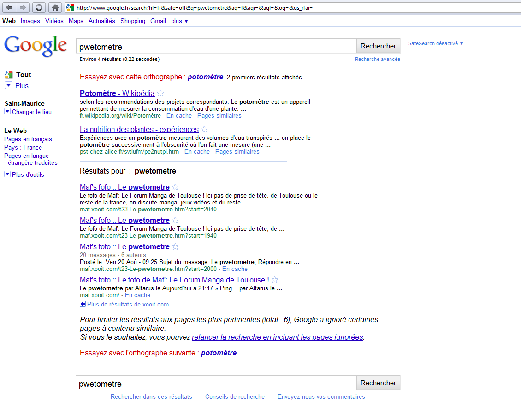Open the Images tab
Viewport: 521px width, 402px height.
[x=30, y=21]
